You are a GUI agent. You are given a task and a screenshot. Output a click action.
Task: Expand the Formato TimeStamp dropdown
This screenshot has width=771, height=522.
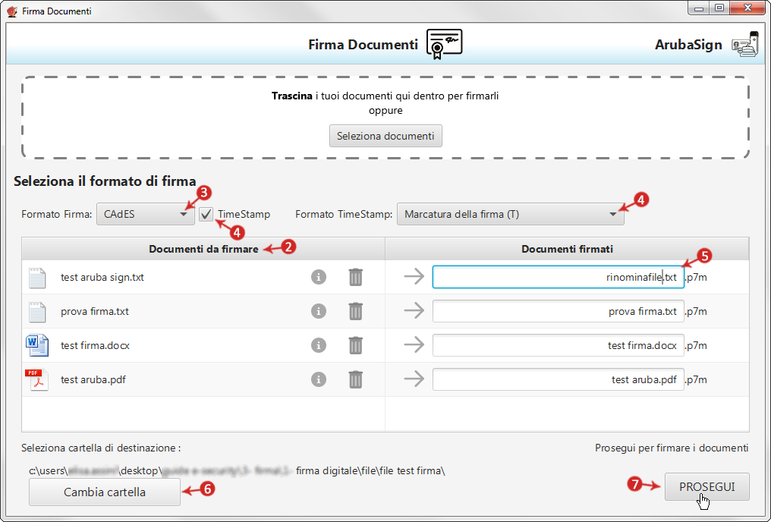coord(510,214)
